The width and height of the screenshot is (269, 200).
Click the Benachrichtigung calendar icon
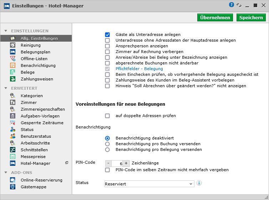tap(13, 65)
